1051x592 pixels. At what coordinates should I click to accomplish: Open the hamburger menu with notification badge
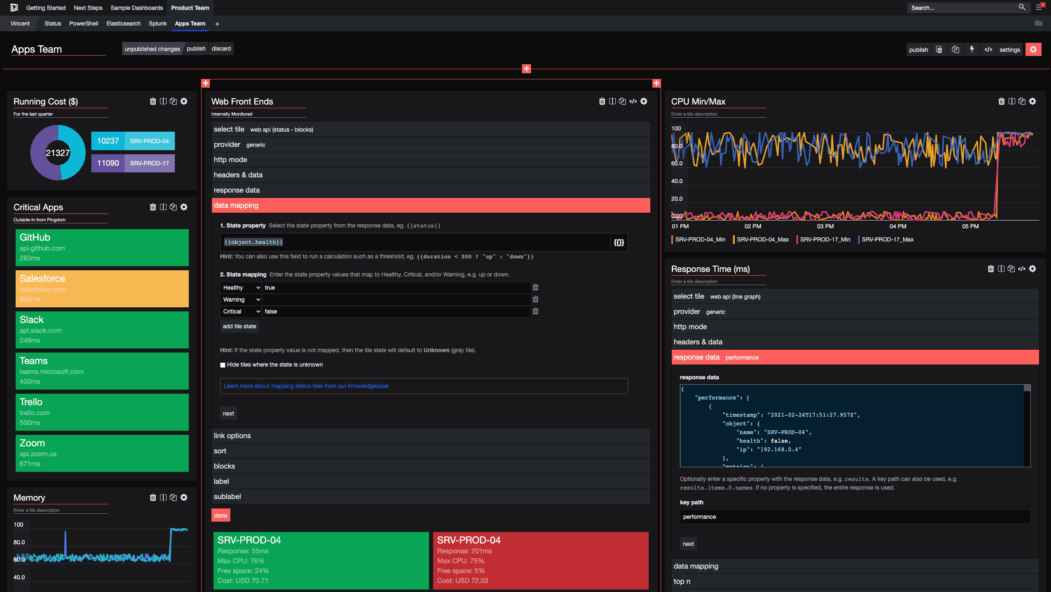pos(1039,7)
